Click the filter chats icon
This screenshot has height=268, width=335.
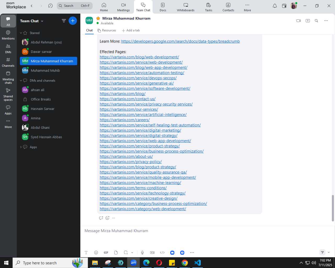point(64,21)
